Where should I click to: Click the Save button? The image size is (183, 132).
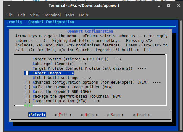click(115, 115)
